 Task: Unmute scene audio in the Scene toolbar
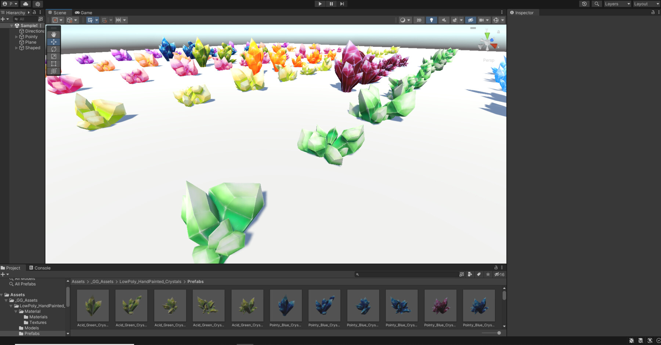[x=444, y=20]
